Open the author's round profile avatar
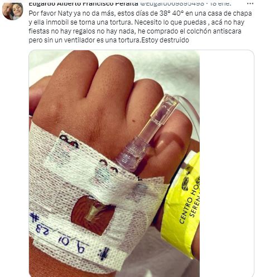The width and height of the screenshot is (260, 277). [12, 10]
